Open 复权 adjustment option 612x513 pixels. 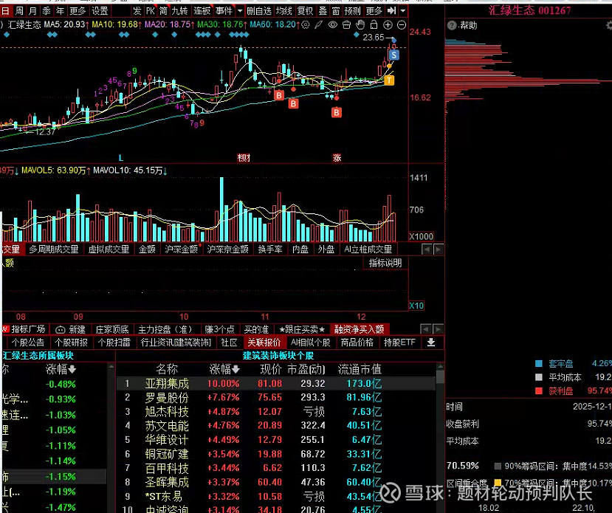point(305,11)
